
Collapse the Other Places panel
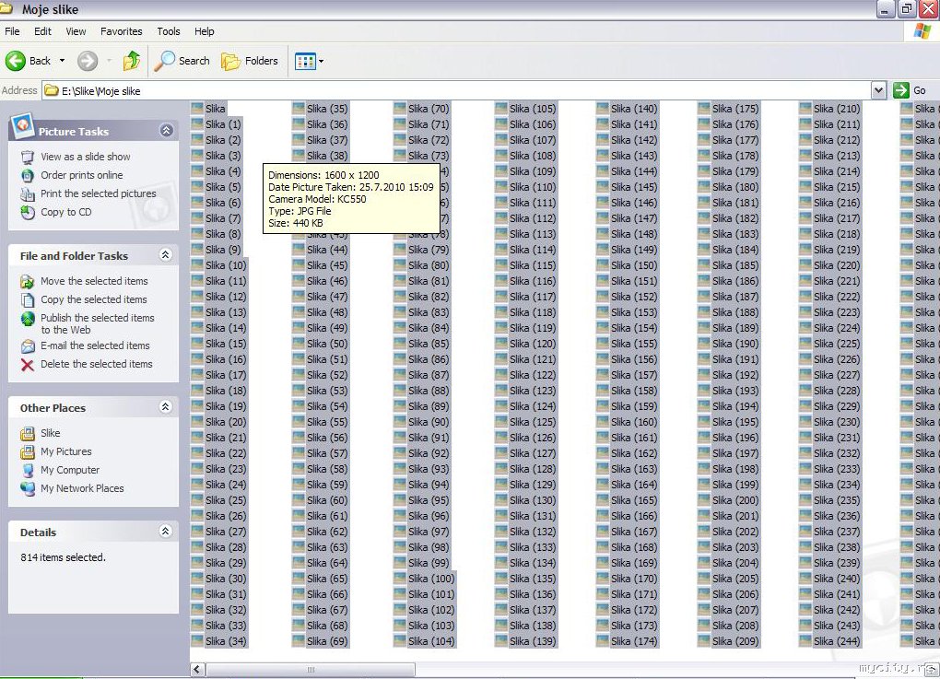(166, 407)
